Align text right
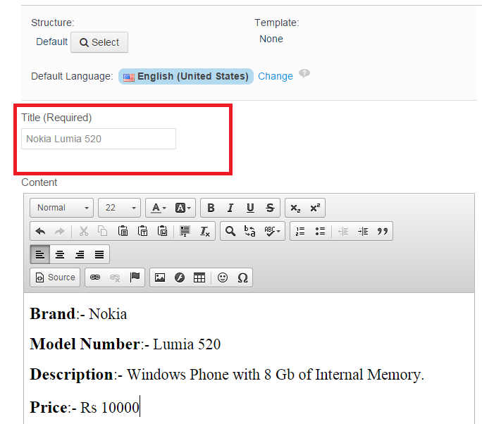The width and height of the screenshot is (482, 424). [x=80, y=254]
